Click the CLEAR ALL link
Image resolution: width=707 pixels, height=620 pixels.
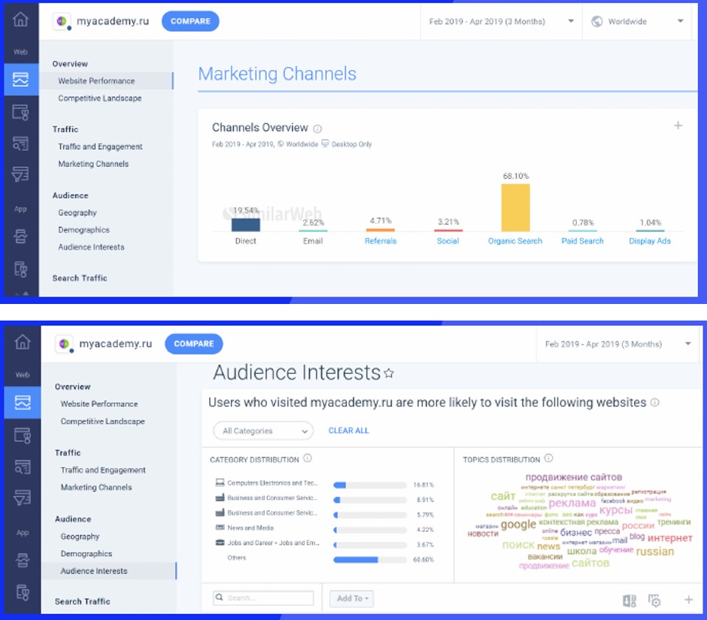[x=348, y=430]
